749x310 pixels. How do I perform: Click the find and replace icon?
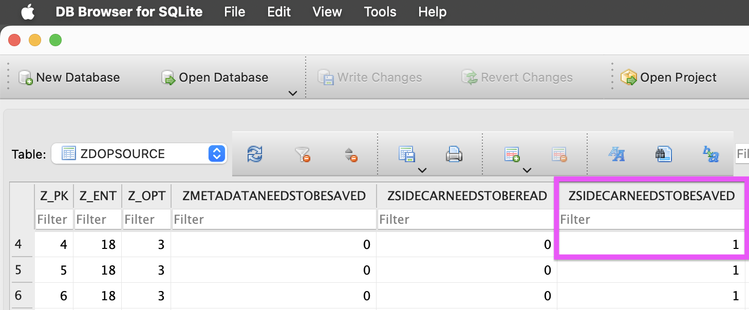tap(711, 154)
